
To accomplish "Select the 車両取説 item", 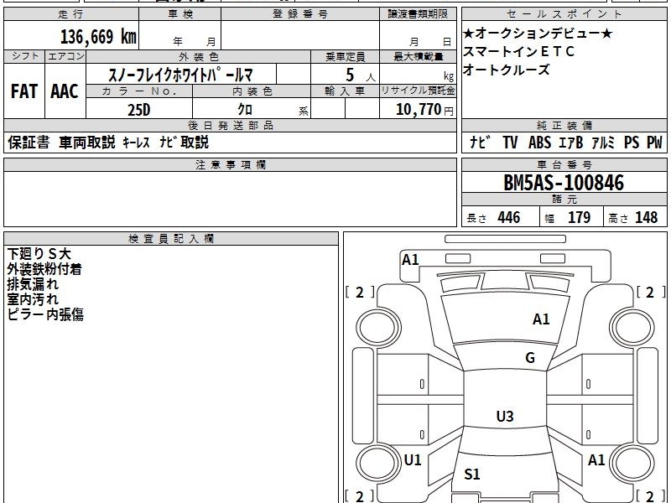I will click(87, 142).
